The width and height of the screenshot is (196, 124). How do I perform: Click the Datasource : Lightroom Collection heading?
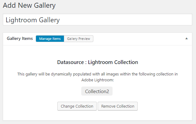coord(97,62)
